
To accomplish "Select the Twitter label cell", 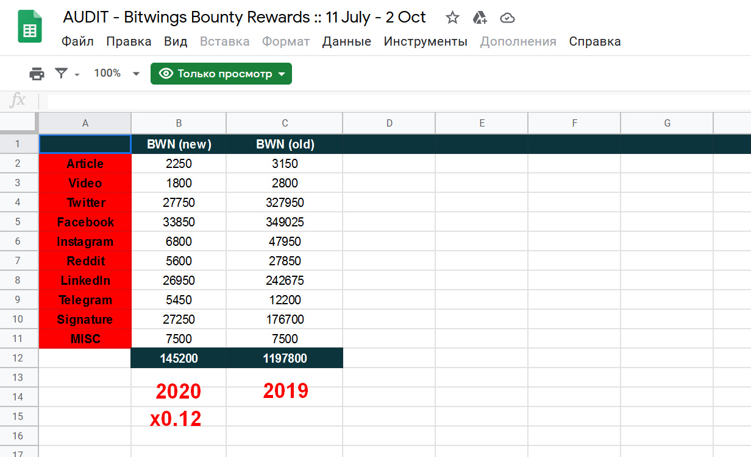I will 85,203.
